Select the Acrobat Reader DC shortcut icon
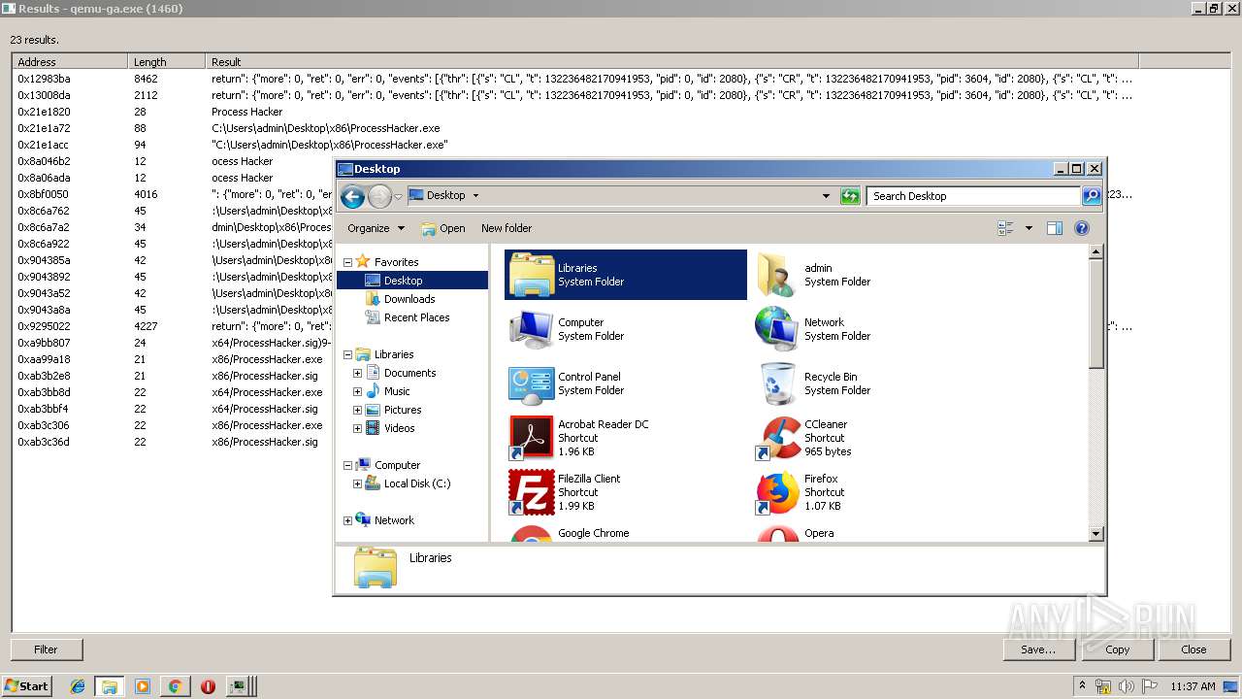 pos(531,438)
